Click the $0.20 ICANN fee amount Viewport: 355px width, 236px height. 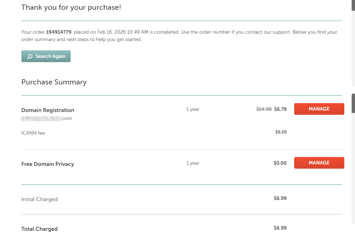point(281,132)
